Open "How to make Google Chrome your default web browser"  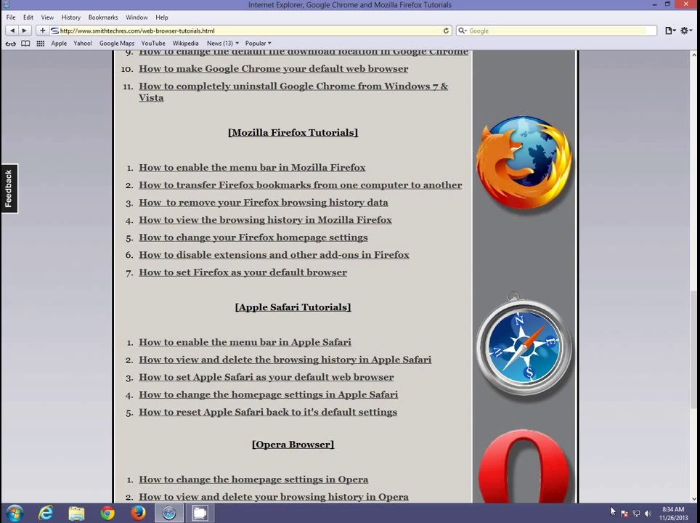(273, 69)
